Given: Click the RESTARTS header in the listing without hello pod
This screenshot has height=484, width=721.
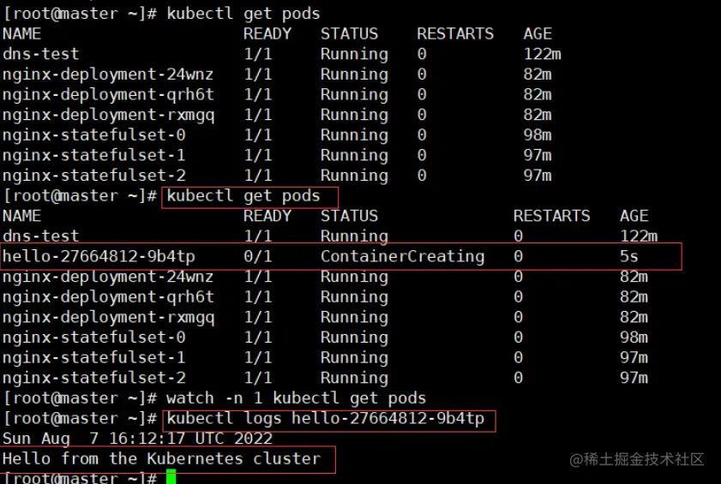Looking at the screenshot, I should click(455, 34).
